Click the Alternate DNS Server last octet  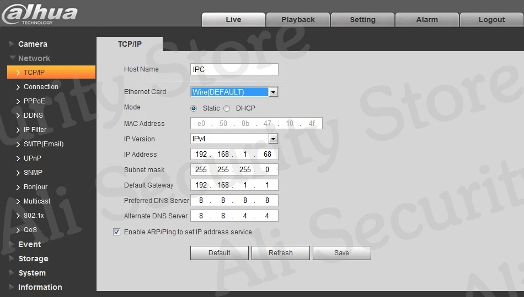tap(268, 216)
